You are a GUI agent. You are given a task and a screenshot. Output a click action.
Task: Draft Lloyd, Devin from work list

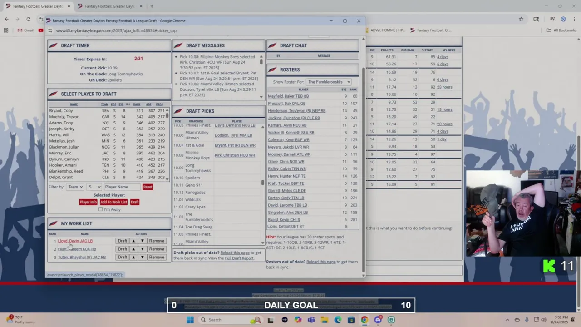(x=122, y=241)
